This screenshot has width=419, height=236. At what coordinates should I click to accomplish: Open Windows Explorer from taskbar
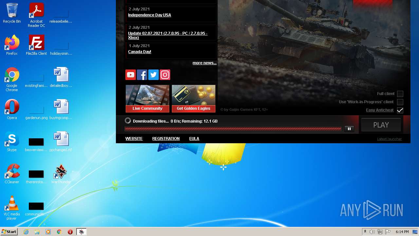pos(37,232)
